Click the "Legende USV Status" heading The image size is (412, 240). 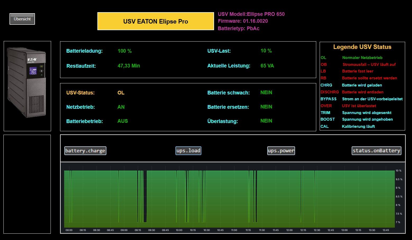point(362,47)
